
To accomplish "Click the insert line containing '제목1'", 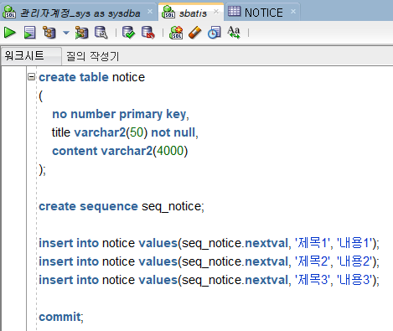I will (x=209, y=243).
